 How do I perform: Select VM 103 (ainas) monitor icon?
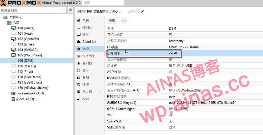(14, 44)
